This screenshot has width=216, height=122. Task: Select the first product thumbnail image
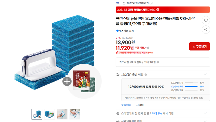(x=37, y=114)
